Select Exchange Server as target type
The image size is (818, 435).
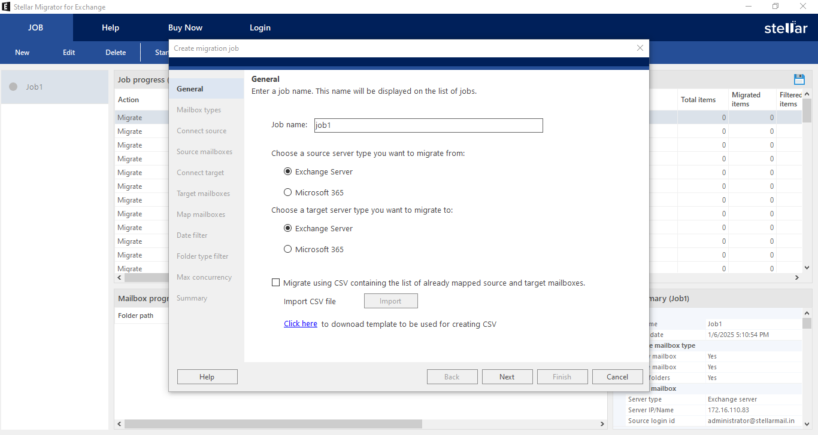point(288,228)
